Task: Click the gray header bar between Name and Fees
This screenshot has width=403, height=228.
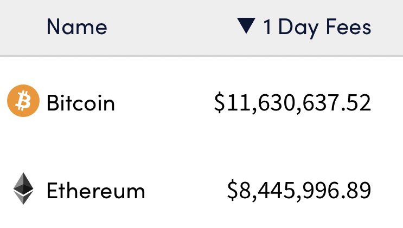Action: click(172, 27)
